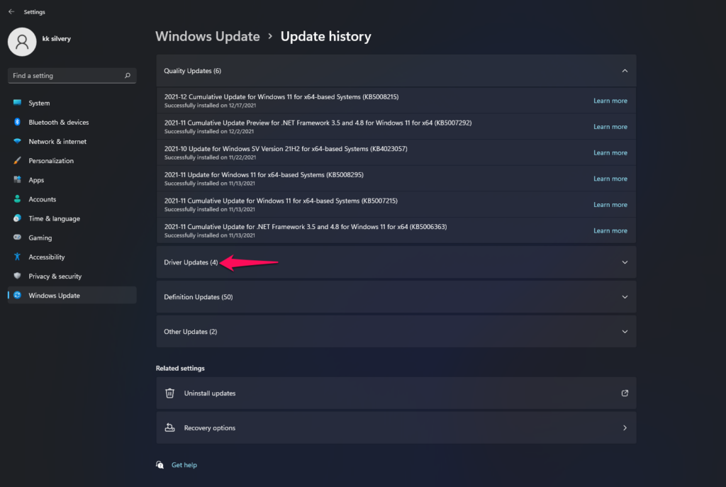Learn more about KB5006363 update

click(610, 230)
